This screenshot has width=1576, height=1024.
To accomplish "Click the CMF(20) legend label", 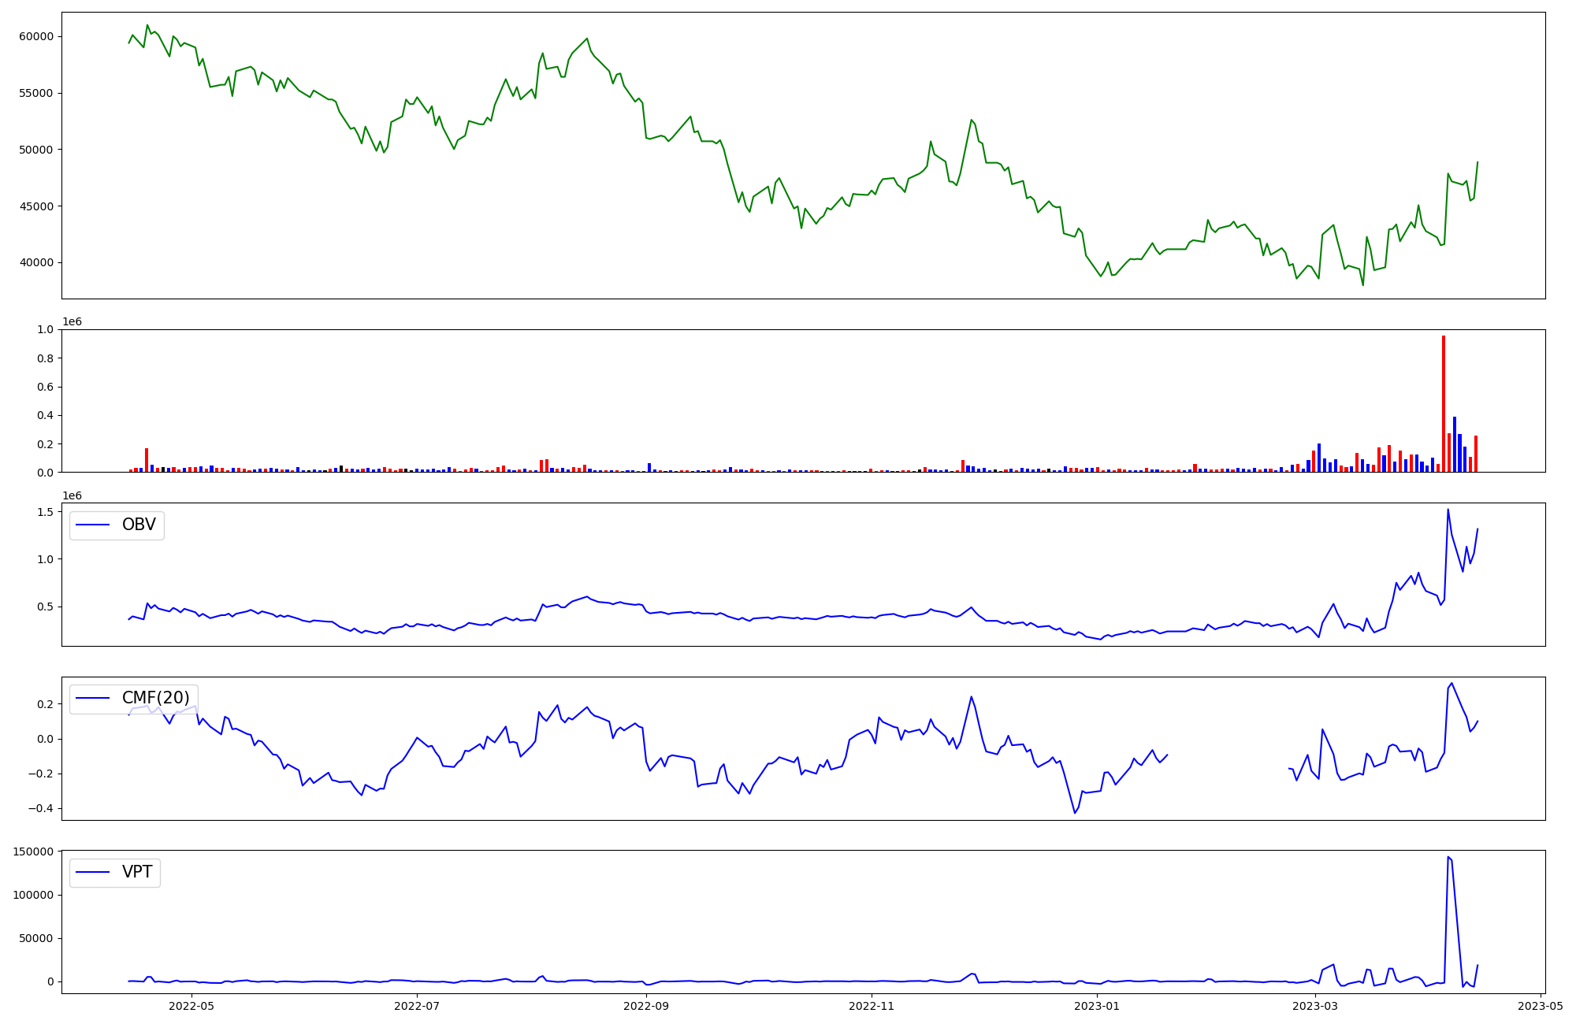I will (x=155, y=698).
